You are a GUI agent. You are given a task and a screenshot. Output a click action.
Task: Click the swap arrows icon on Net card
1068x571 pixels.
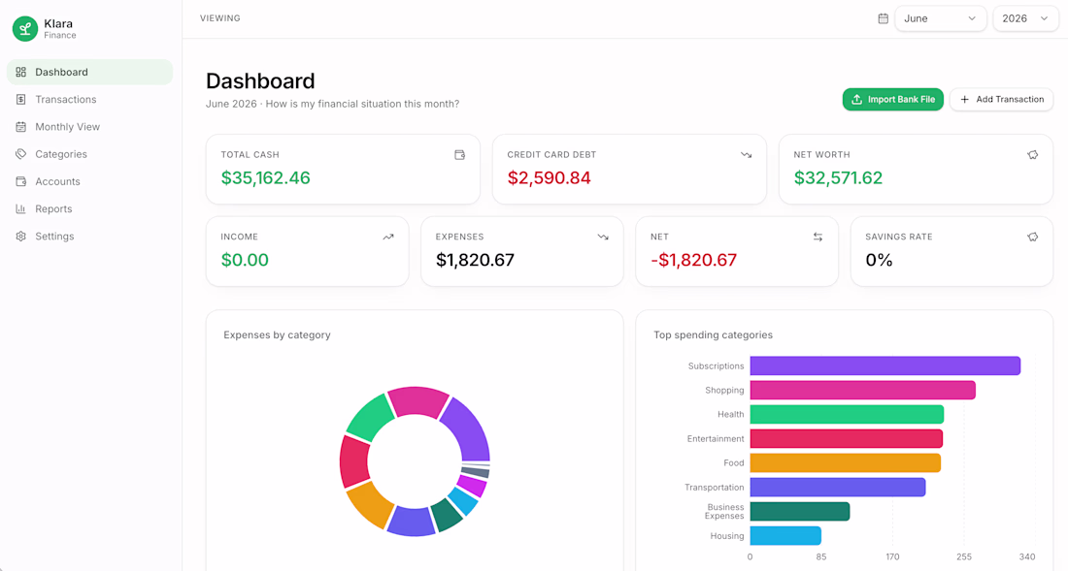pos(818,238)
